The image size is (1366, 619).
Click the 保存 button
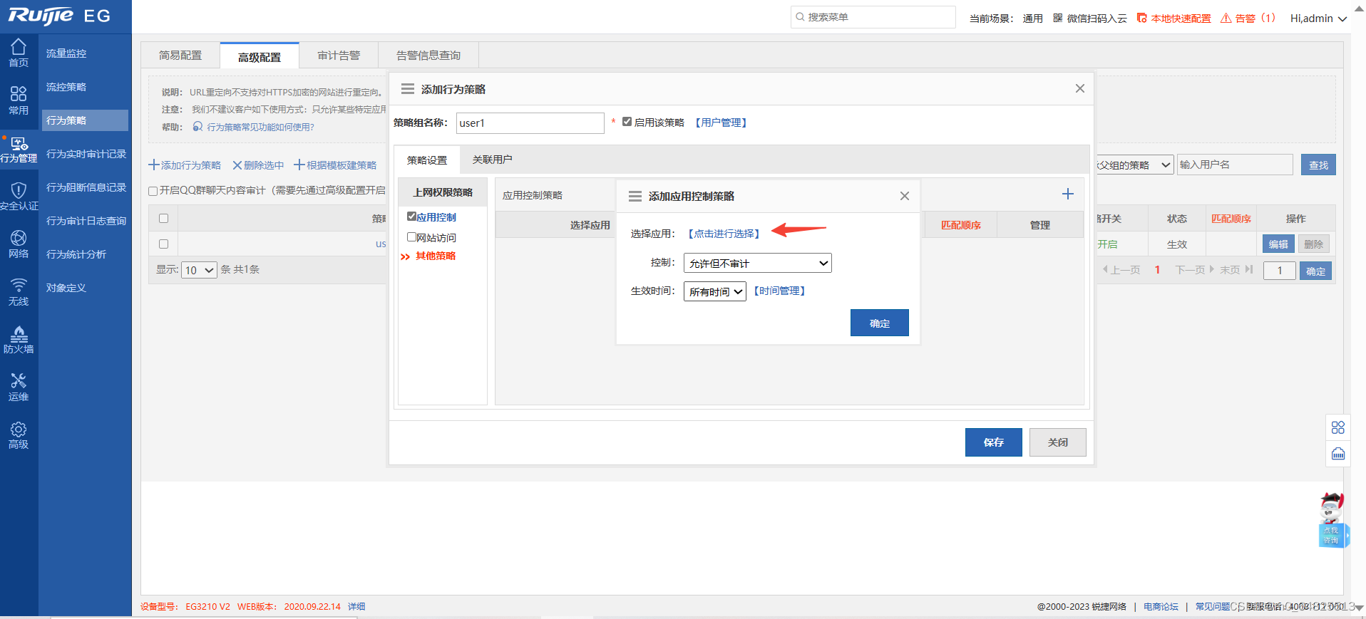tap(993, 442)
